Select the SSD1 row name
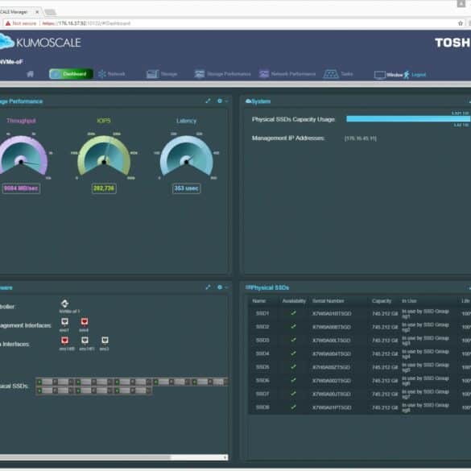 262,313
